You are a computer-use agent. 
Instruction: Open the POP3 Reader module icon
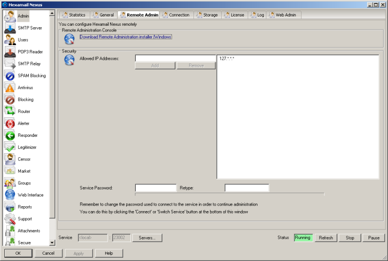[10, 52]
